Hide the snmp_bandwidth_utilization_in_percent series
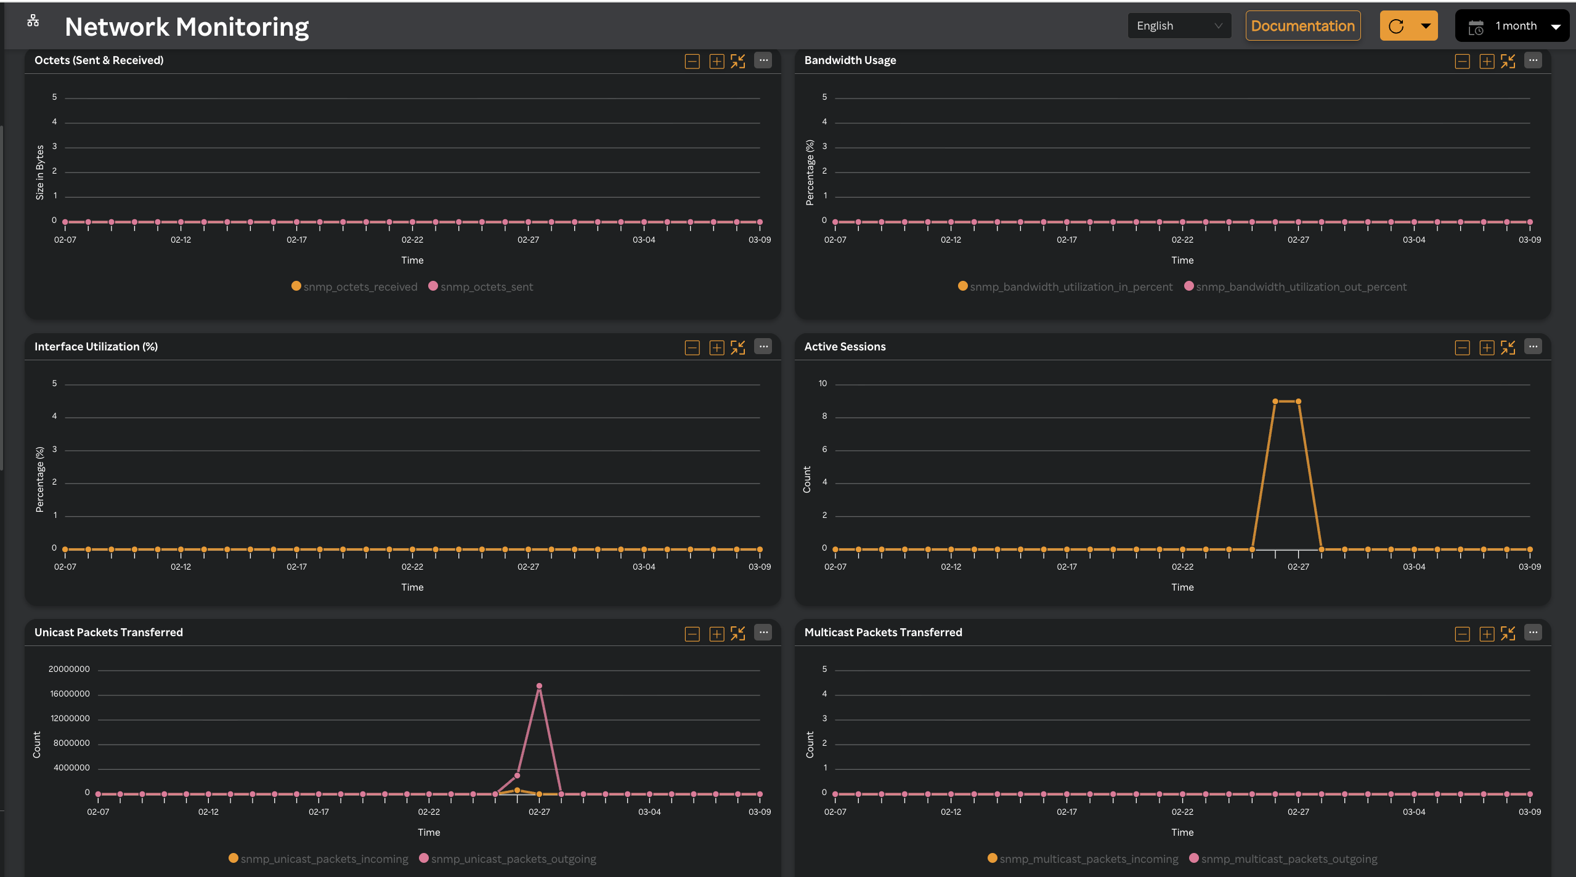 click(x=1066, y=286)
